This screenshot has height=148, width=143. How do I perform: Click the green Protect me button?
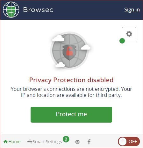[71, 115]
